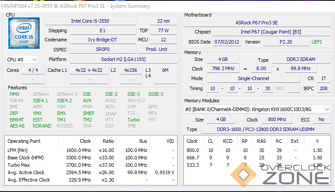
Task: Click the green UEFI indicator
Action: pyautogui.click(x=317, y=42)
